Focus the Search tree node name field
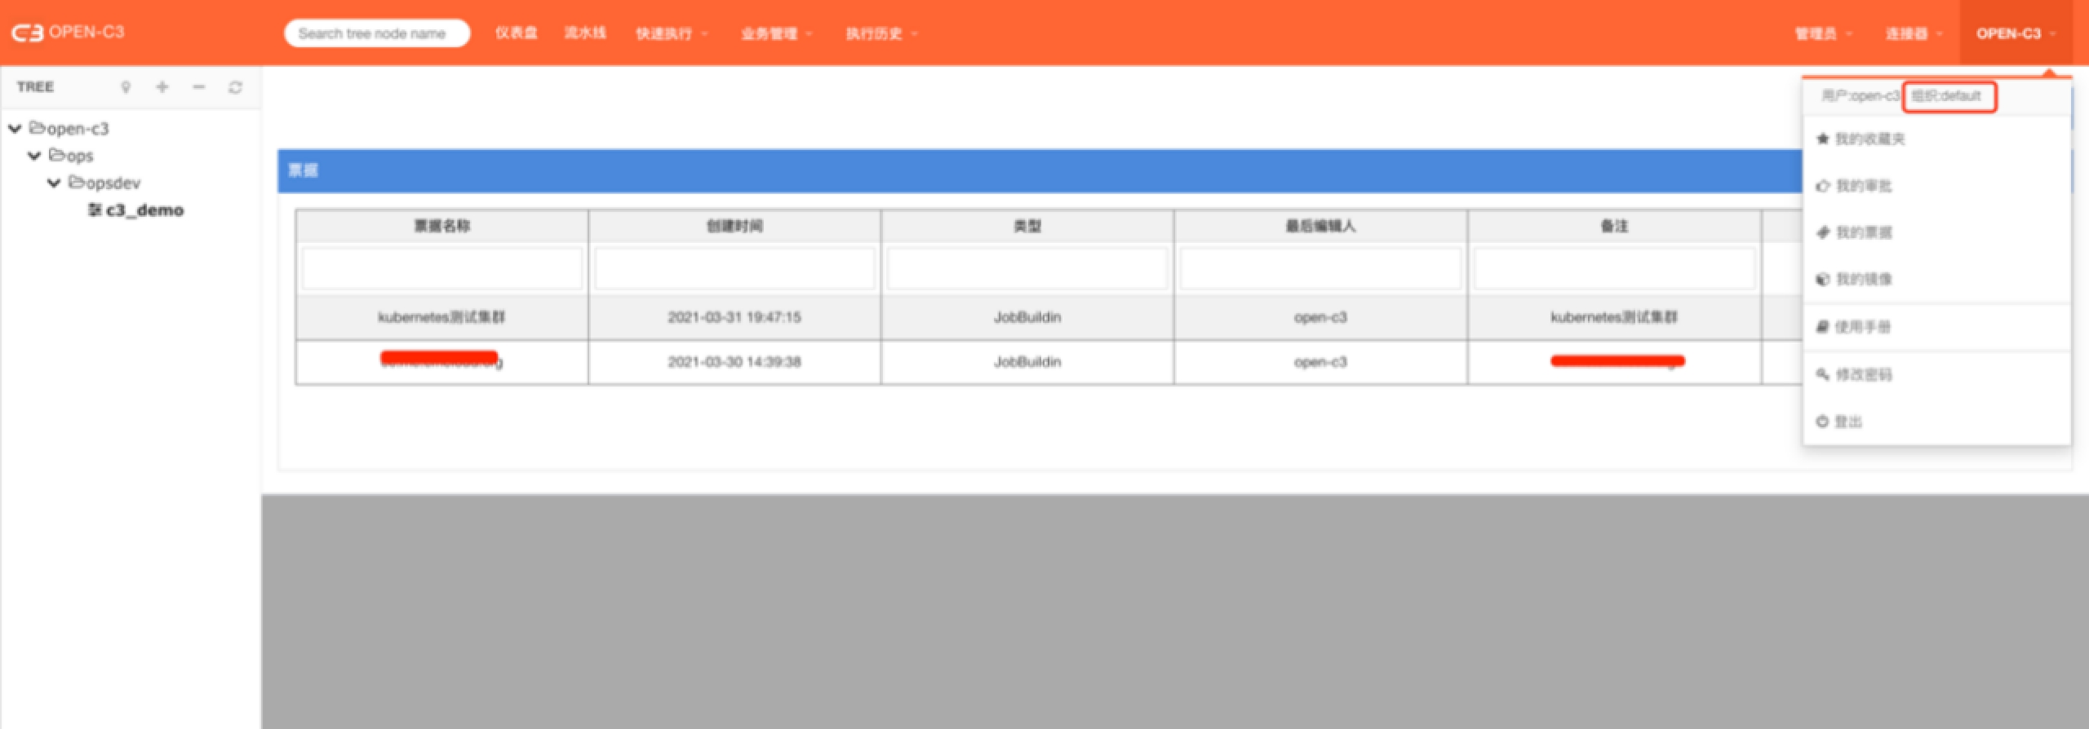Screen dimensions: 2089x729 coord(376,33)
